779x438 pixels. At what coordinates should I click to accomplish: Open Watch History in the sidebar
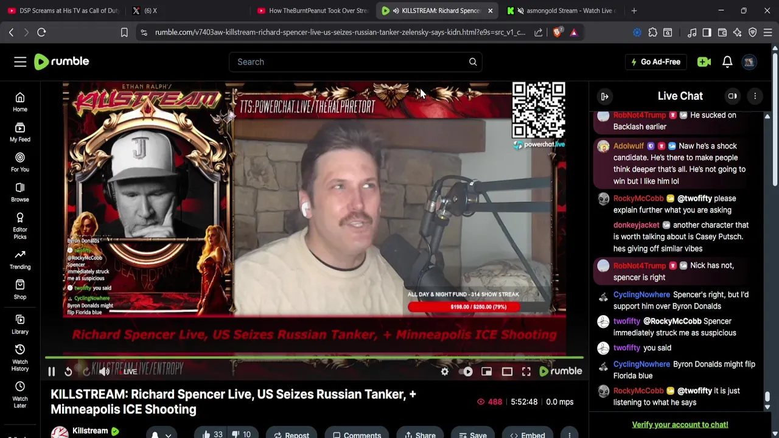click(20, 358)
